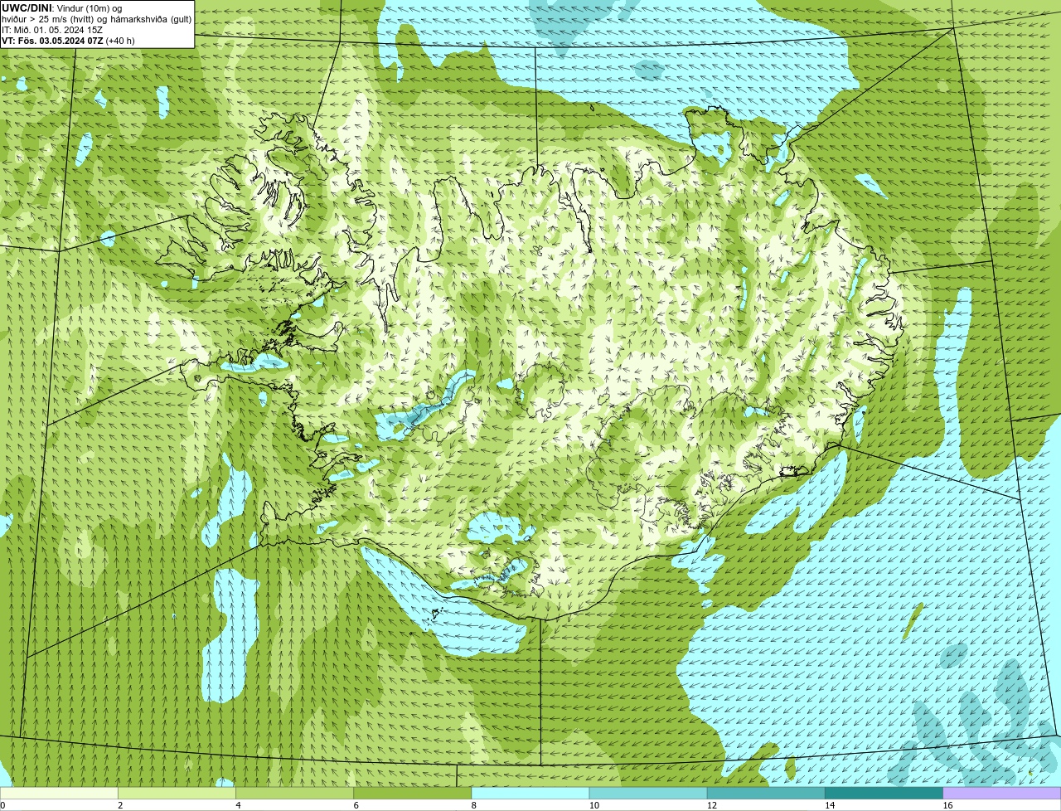This screenshot has width=1061, height=811.
Task: Click the 14–16 m/s dark teal swatch
Action: tap(884, 793)
